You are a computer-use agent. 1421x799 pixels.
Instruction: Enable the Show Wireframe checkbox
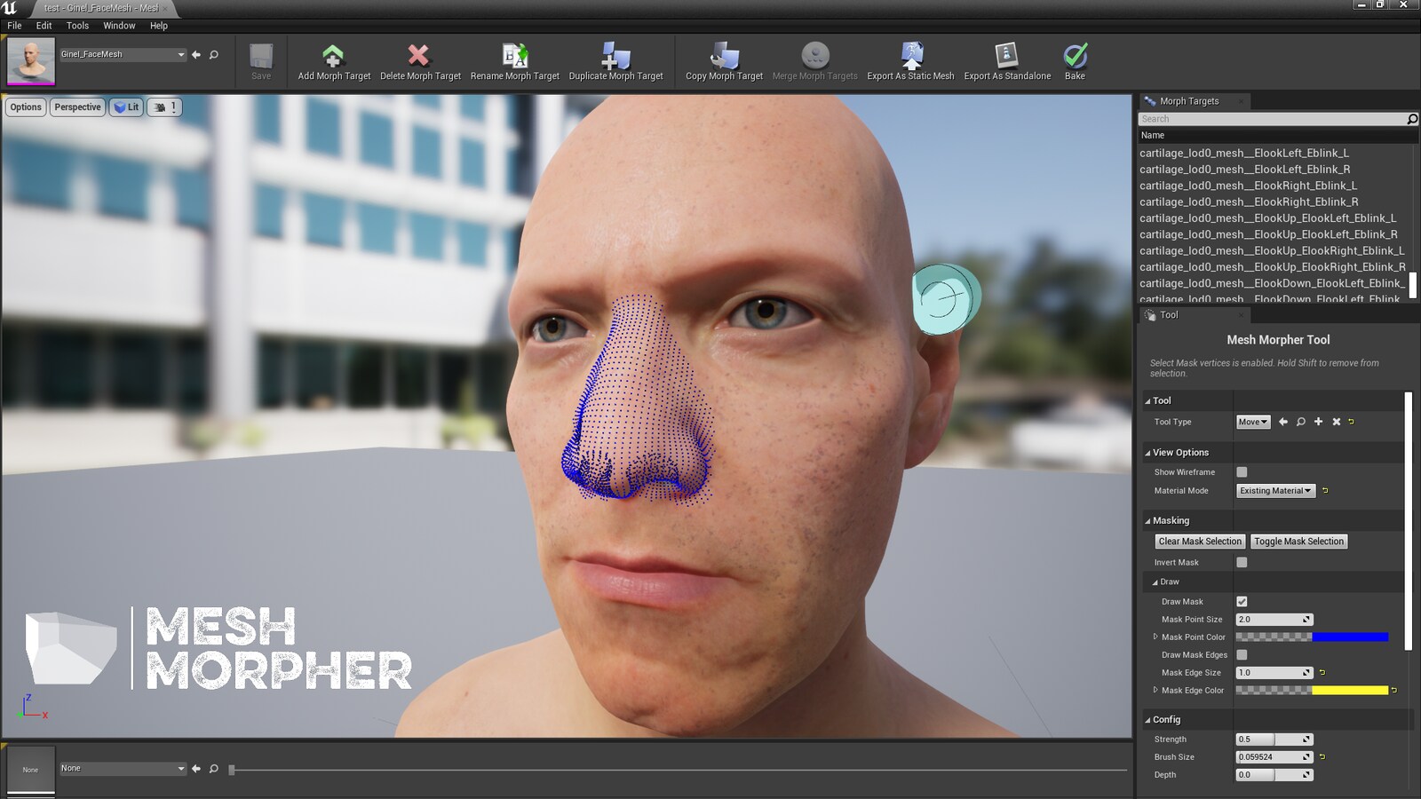(x=1241, y=471)
